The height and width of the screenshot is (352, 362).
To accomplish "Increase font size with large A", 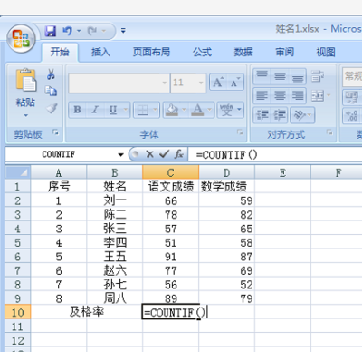I will pos(218,83).
